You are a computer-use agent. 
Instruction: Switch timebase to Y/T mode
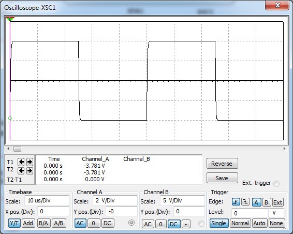[x=14, y=223]
